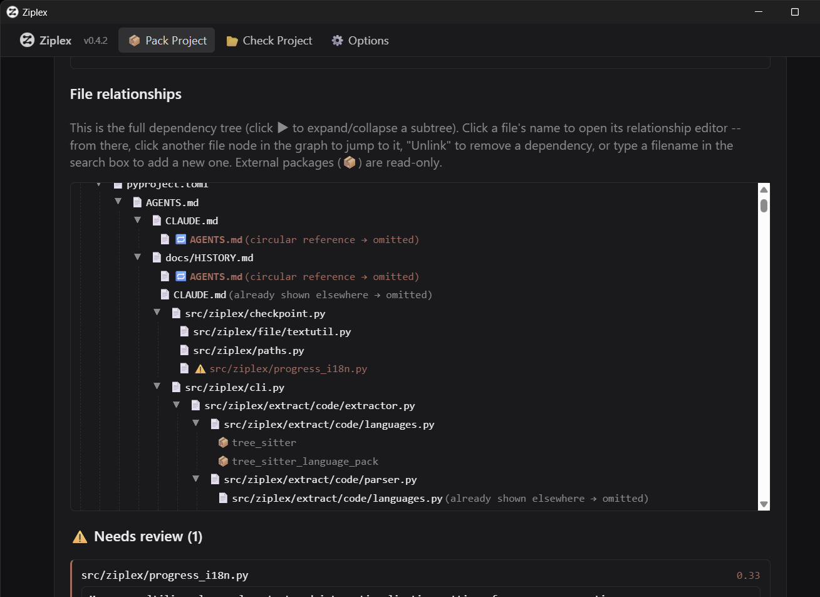Open src/ziplex/cli.py relationship editor
This screenshot has width=820, height=597.
[x=234, y=387]
